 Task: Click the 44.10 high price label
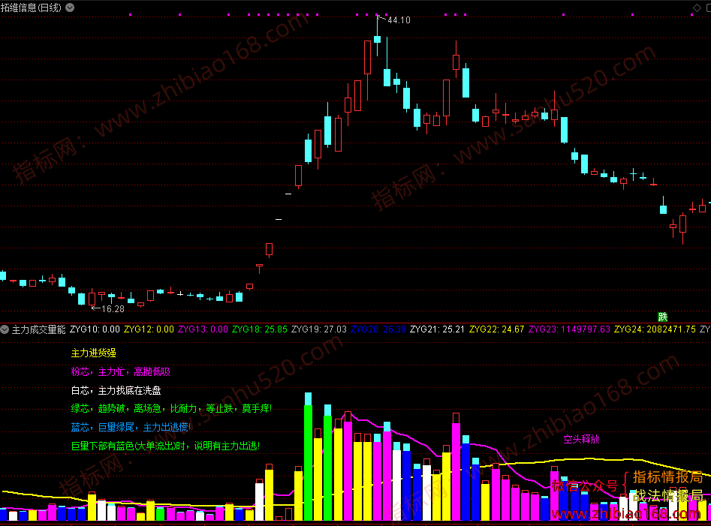pyautogui.click(x=399, y=20)
